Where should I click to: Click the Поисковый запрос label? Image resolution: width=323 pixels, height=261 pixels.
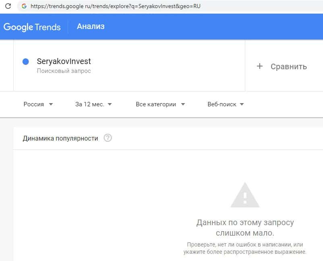pyautogui.click(x=64, y=71)
